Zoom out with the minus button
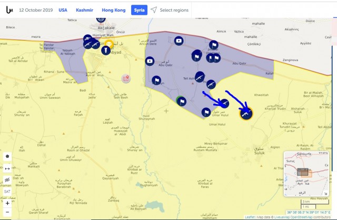Screen dimensions: 337x220 7,212
